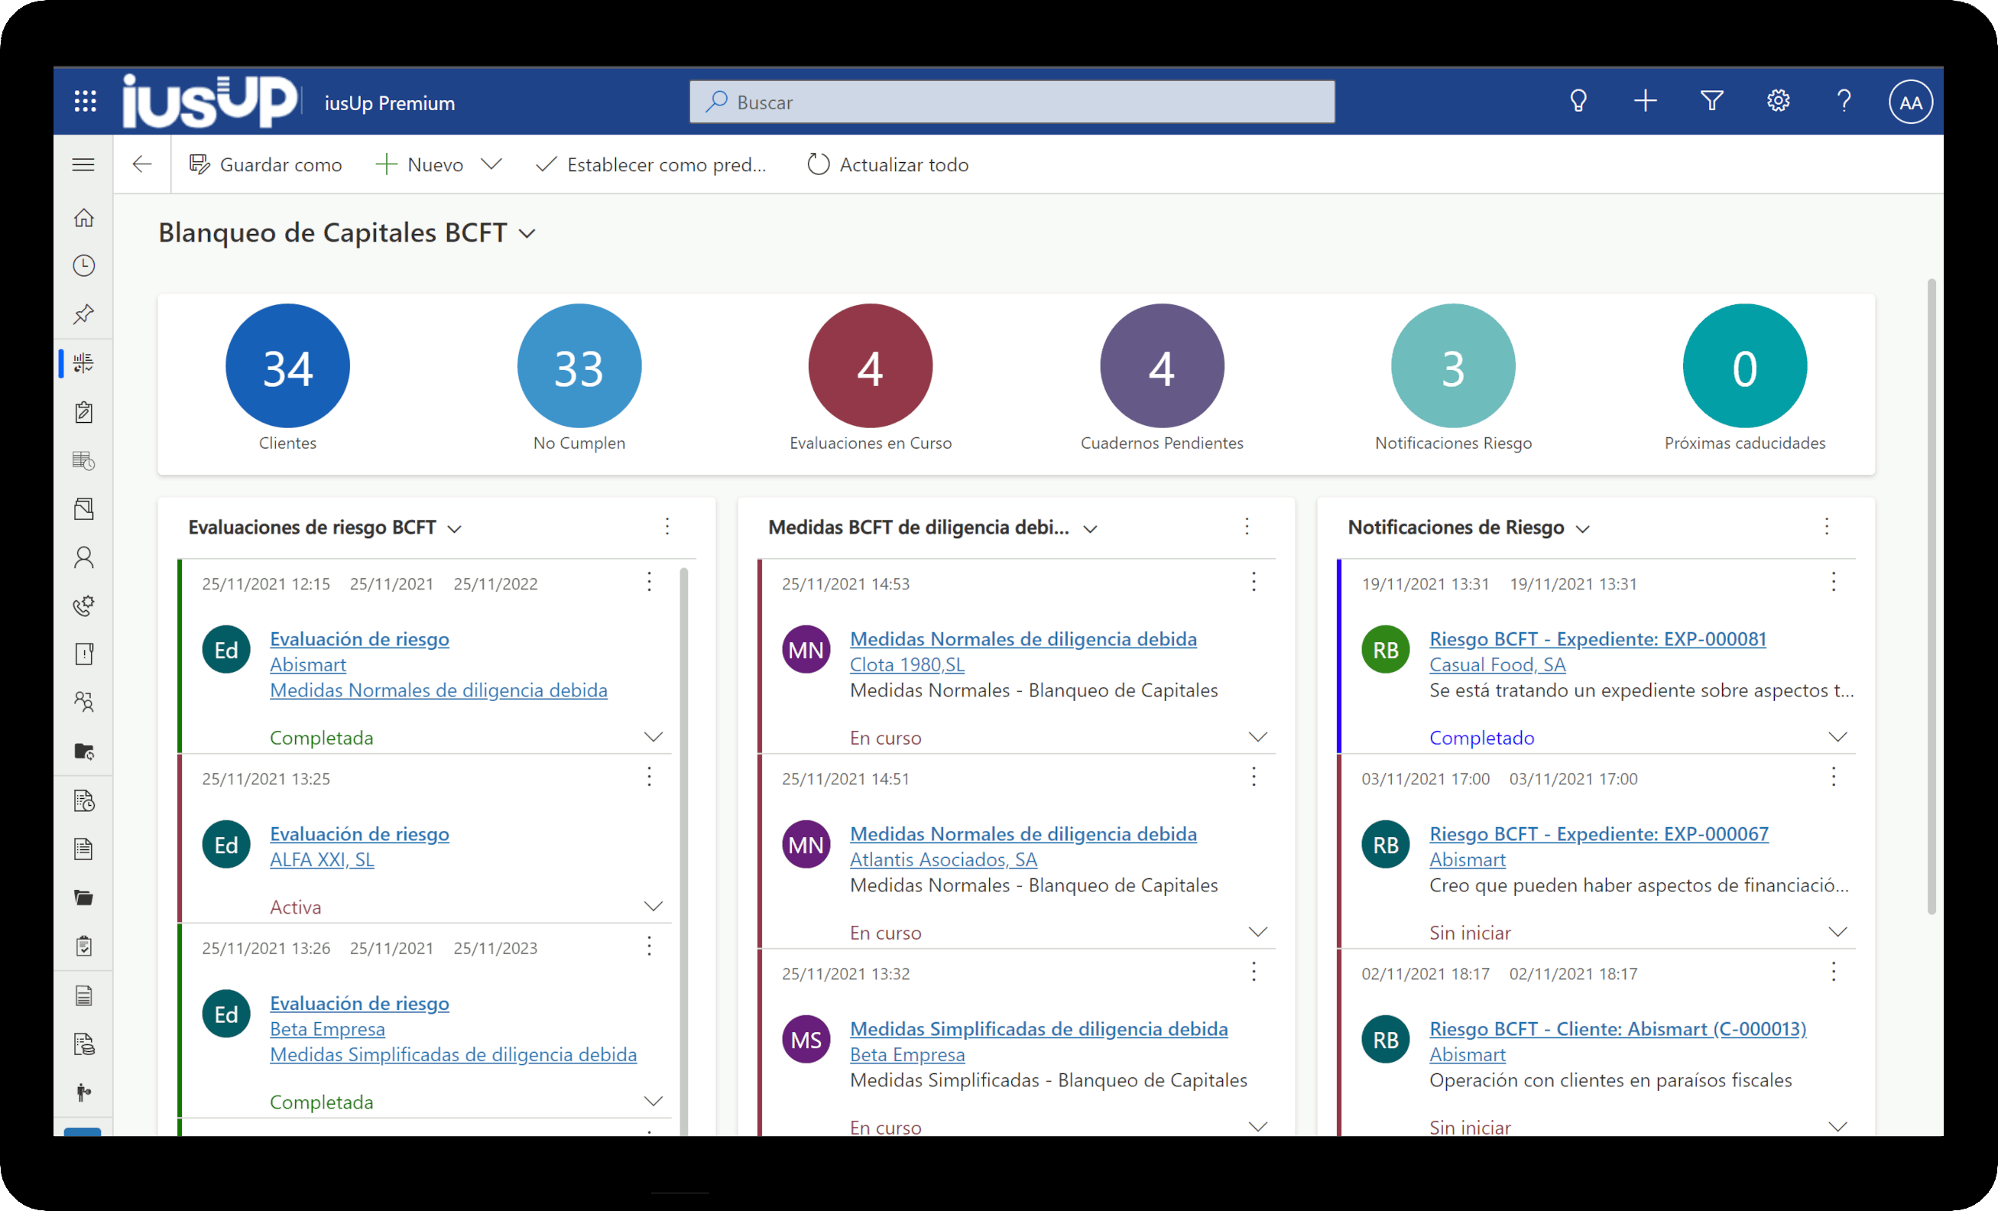Click the Cuadernos Pendientes circle

1162,365
